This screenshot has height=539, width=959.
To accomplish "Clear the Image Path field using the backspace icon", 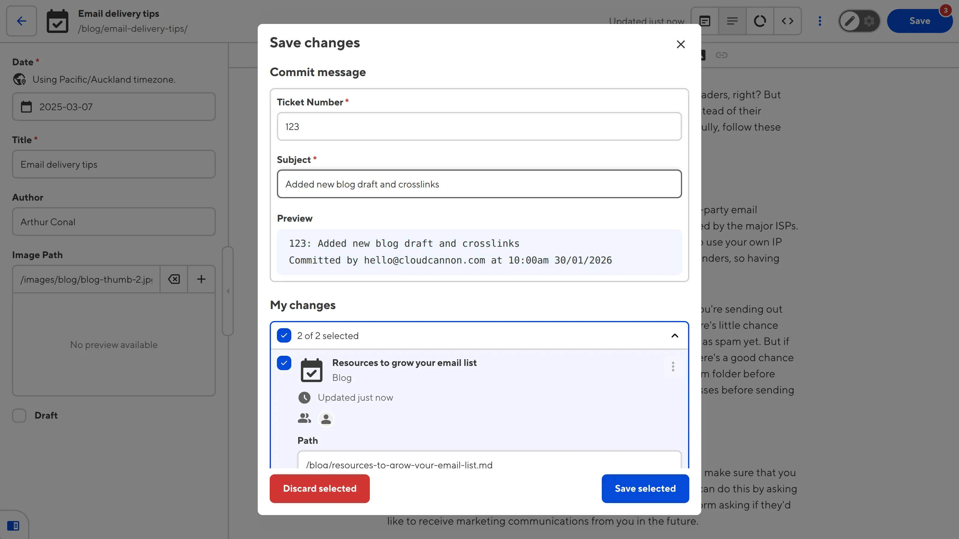I will click(x=174, y=279).
